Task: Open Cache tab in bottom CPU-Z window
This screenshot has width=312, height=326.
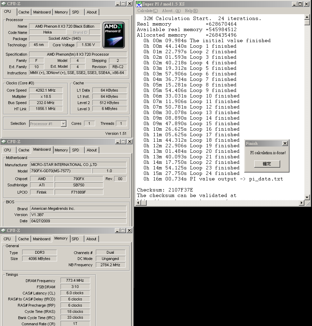Action: (23, 239)
